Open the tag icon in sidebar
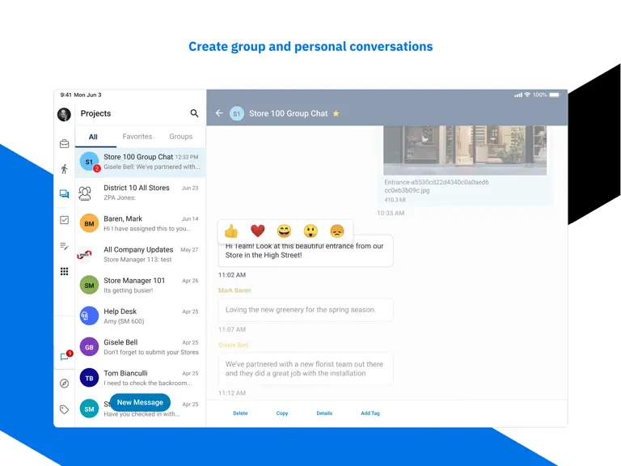 click(64, 409)
